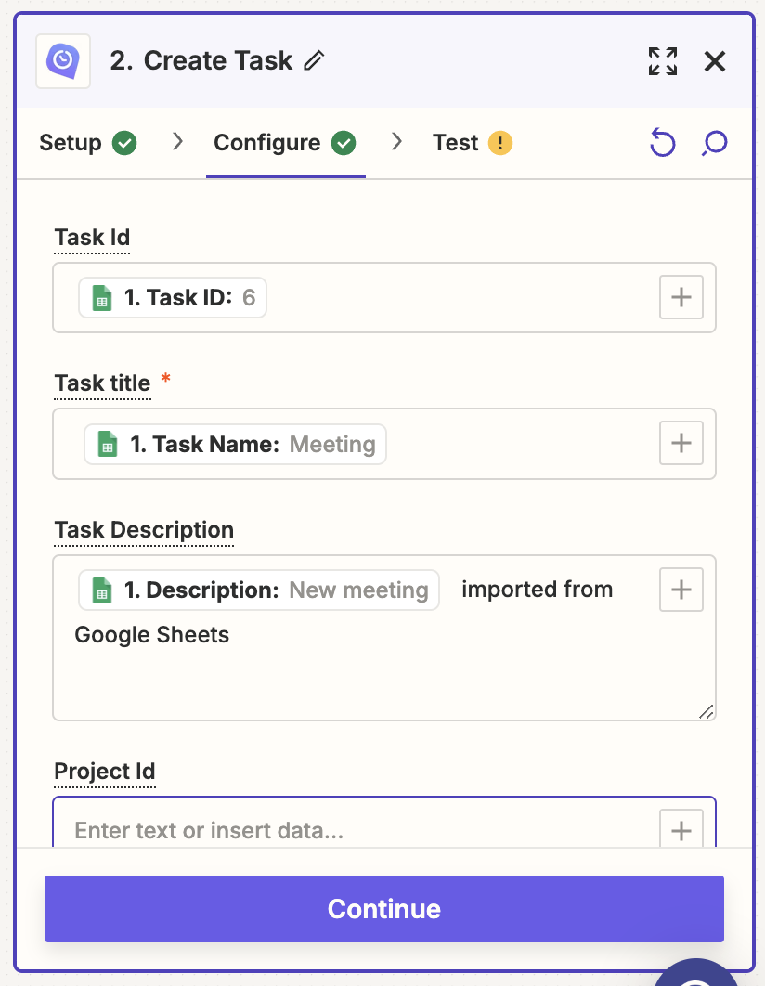Click the pencil icon to rename the step
Image resolution: width=765 pixels, height=986 pixels.
(315, 60)
